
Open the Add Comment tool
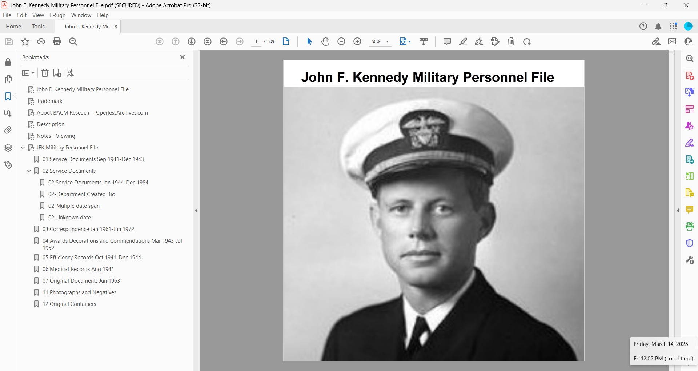pyautogui.click(x=447, y=41)
